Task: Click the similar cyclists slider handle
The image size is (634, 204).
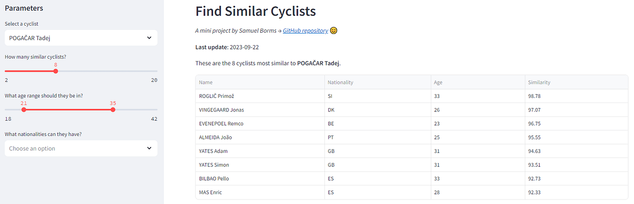Action: click(56, 71)
